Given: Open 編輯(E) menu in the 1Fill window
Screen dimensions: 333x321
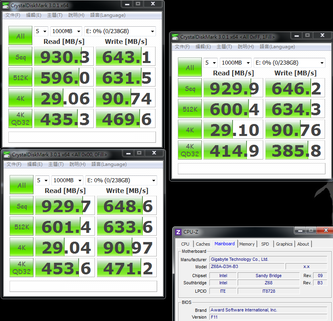Looking at the screenshot, I should [203, 47].
